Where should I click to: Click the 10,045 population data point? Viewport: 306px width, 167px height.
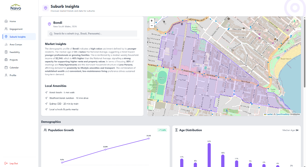pyautogui.click(x=105, y=149)
